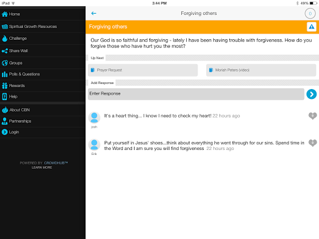The height and width of the screenshot is (239, 319).
Task: Select the Challenge flame icon
Action: tap(4, 39)
